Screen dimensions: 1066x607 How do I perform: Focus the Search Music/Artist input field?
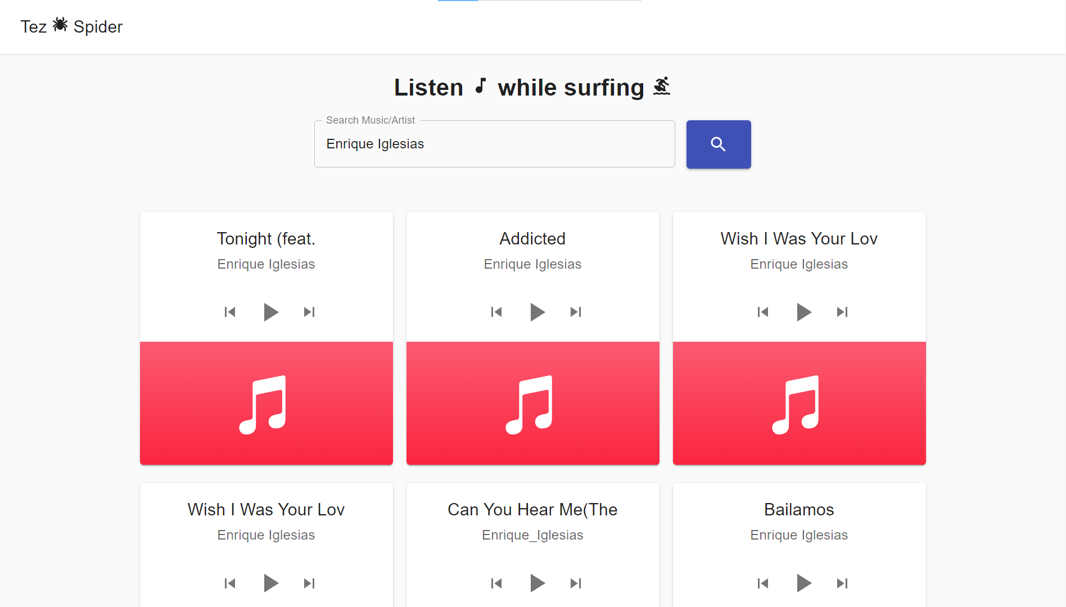pyautogui.click(x=494, y=144)
